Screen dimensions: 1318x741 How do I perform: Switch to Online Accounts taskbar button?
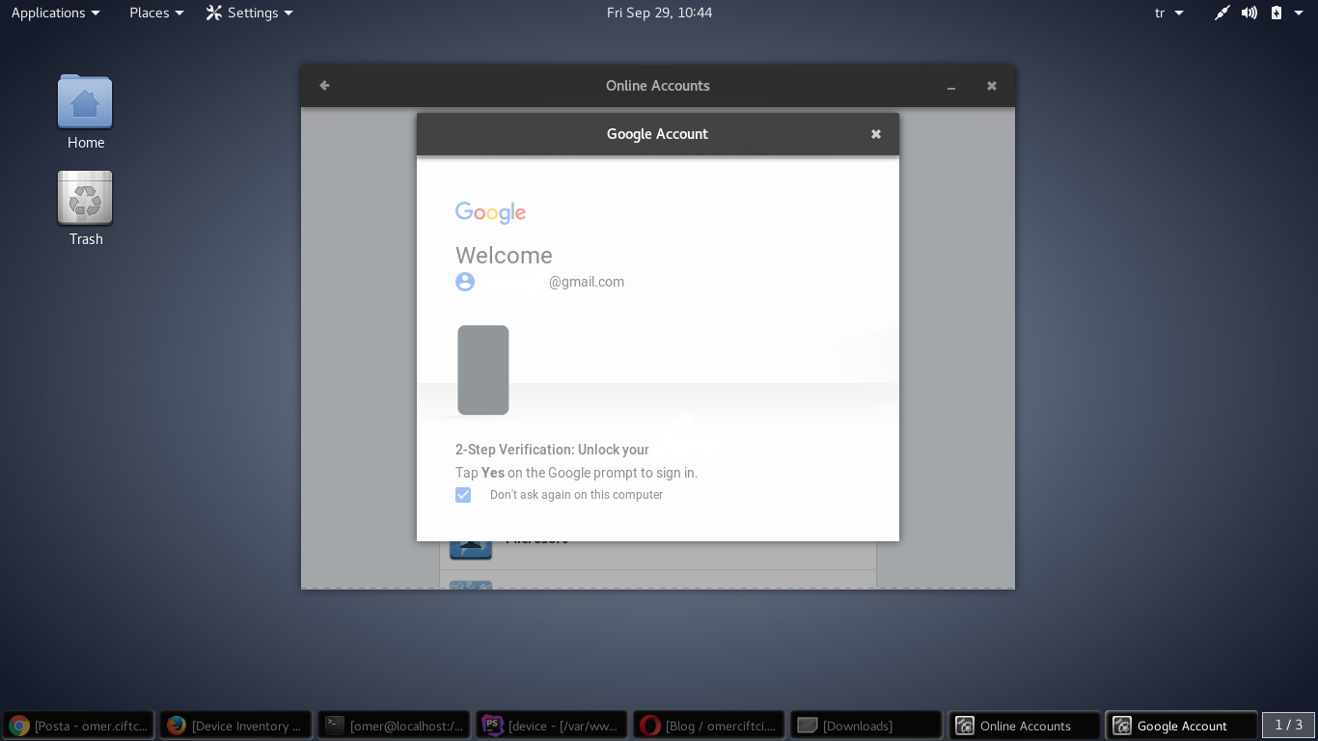pos(1024,726)
